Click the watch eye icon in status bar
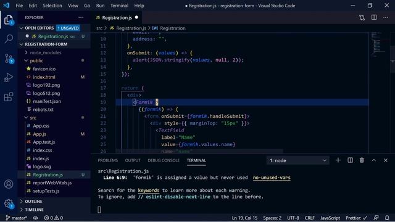Viewport: 395px width, 222px height. point(35,218)
